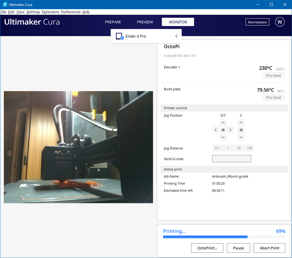This screenshot has height=258, width=292.
Task: Click the Ender-3 Pro printer icon
Action: click(119, 36)
